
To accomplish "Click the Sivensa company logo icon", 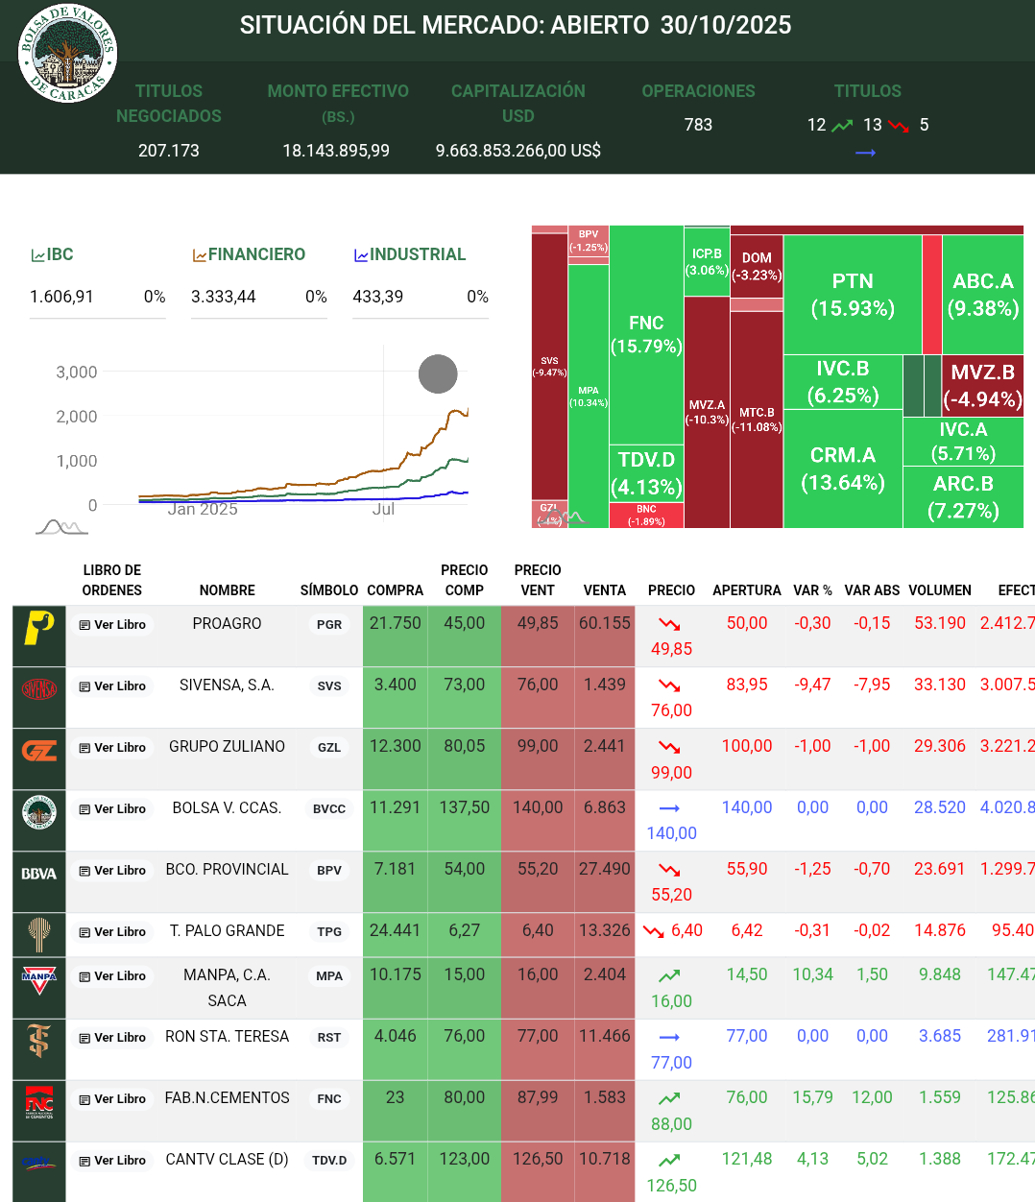I will [39, 689].
